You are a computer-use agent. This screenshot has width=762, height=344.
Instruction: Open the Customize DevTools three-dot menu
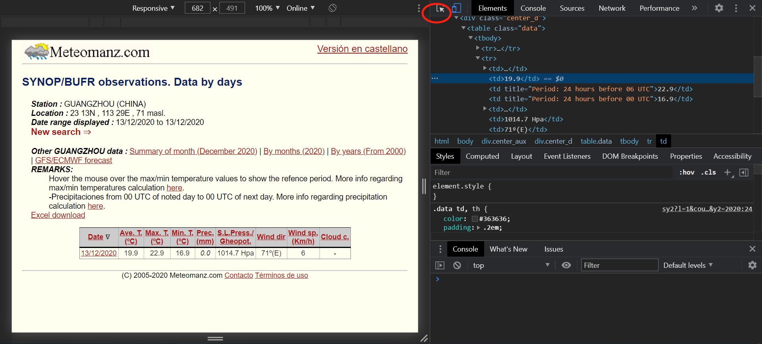click(x=736, y=8)
